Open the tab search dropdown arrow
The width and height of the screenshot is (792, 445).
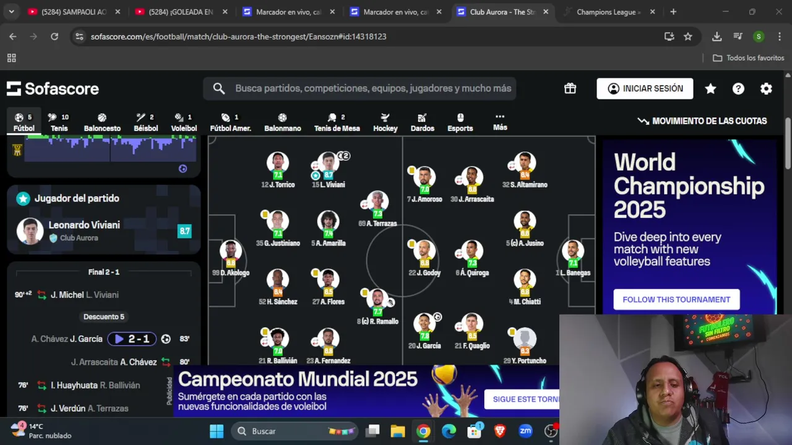[11, 12]
